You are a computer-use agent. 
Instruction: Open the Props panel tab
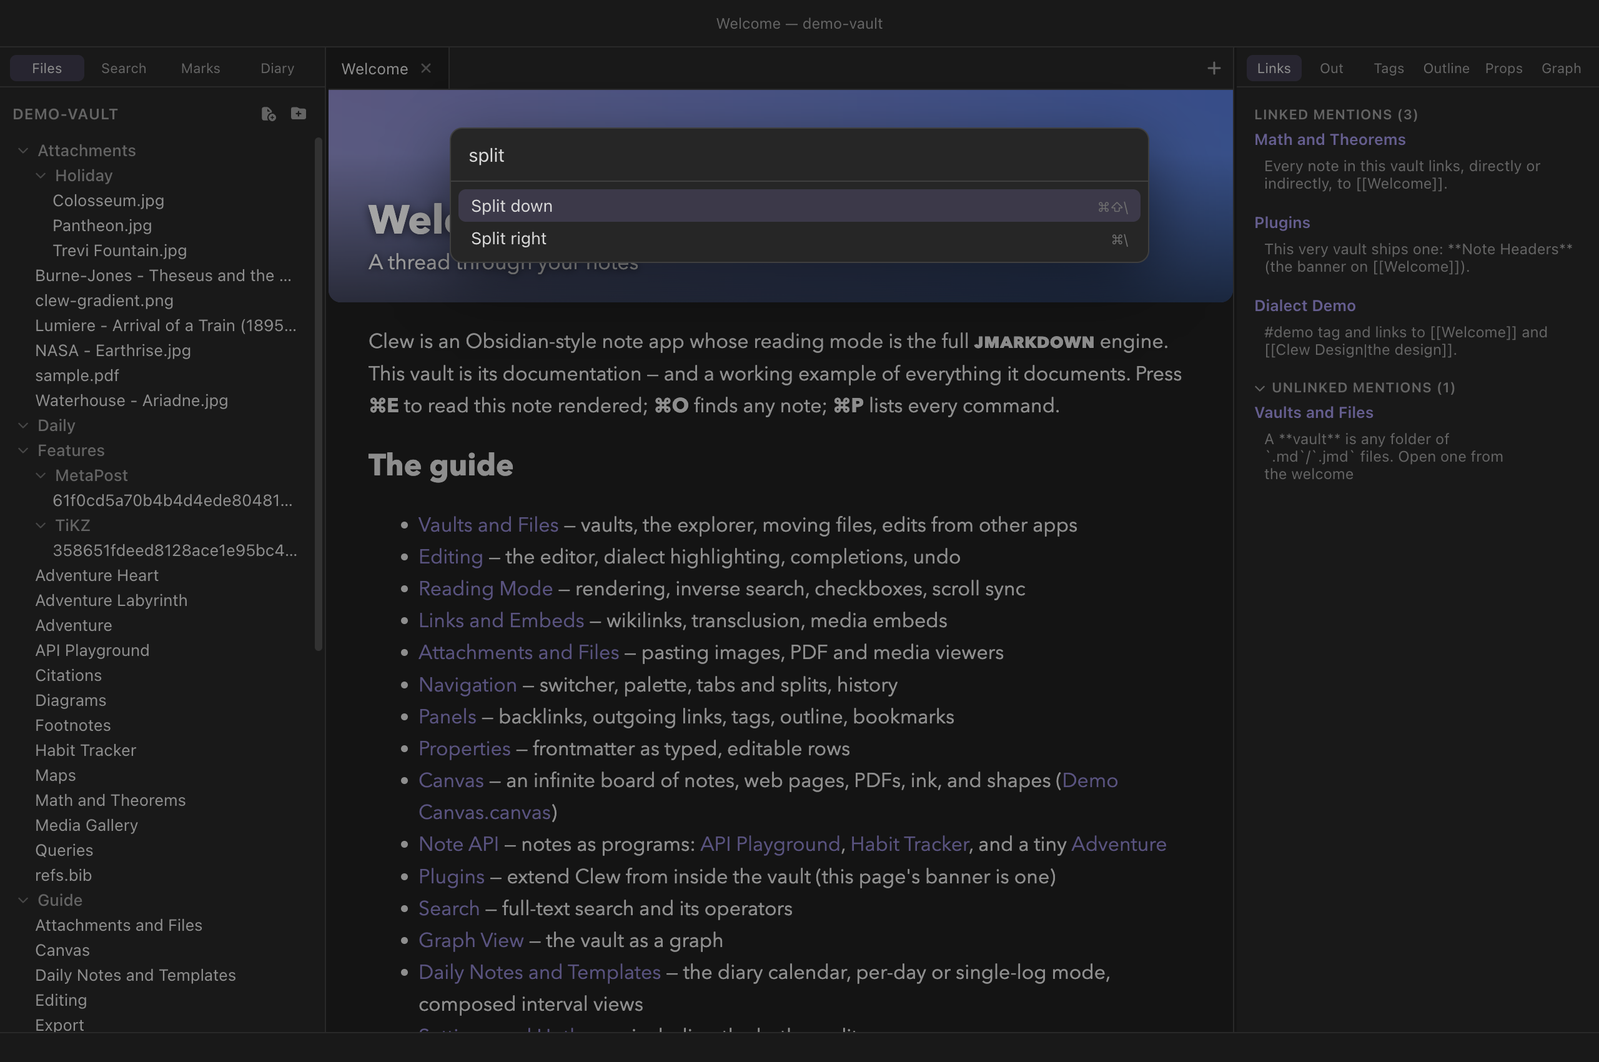pyautogui.click(x=1504, y=69)
